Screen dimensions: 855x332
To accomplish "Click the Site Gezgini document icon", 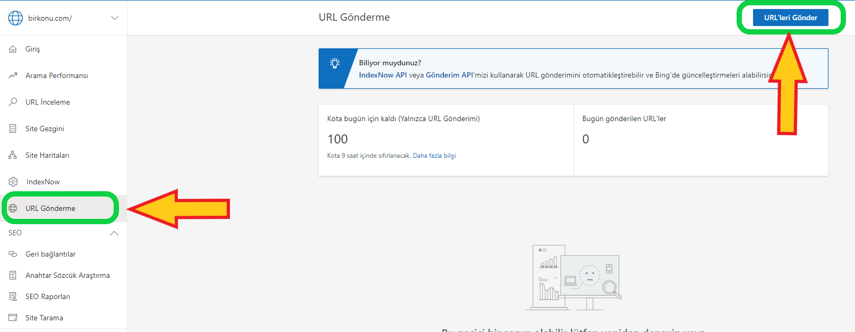I will click(x=13, y=129).
